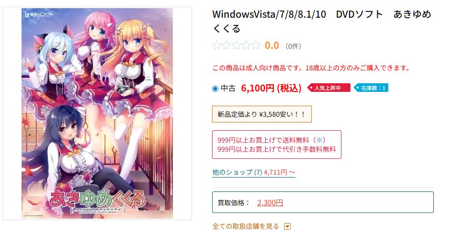
Task: Click the (0件) review count
Action: 293,46
